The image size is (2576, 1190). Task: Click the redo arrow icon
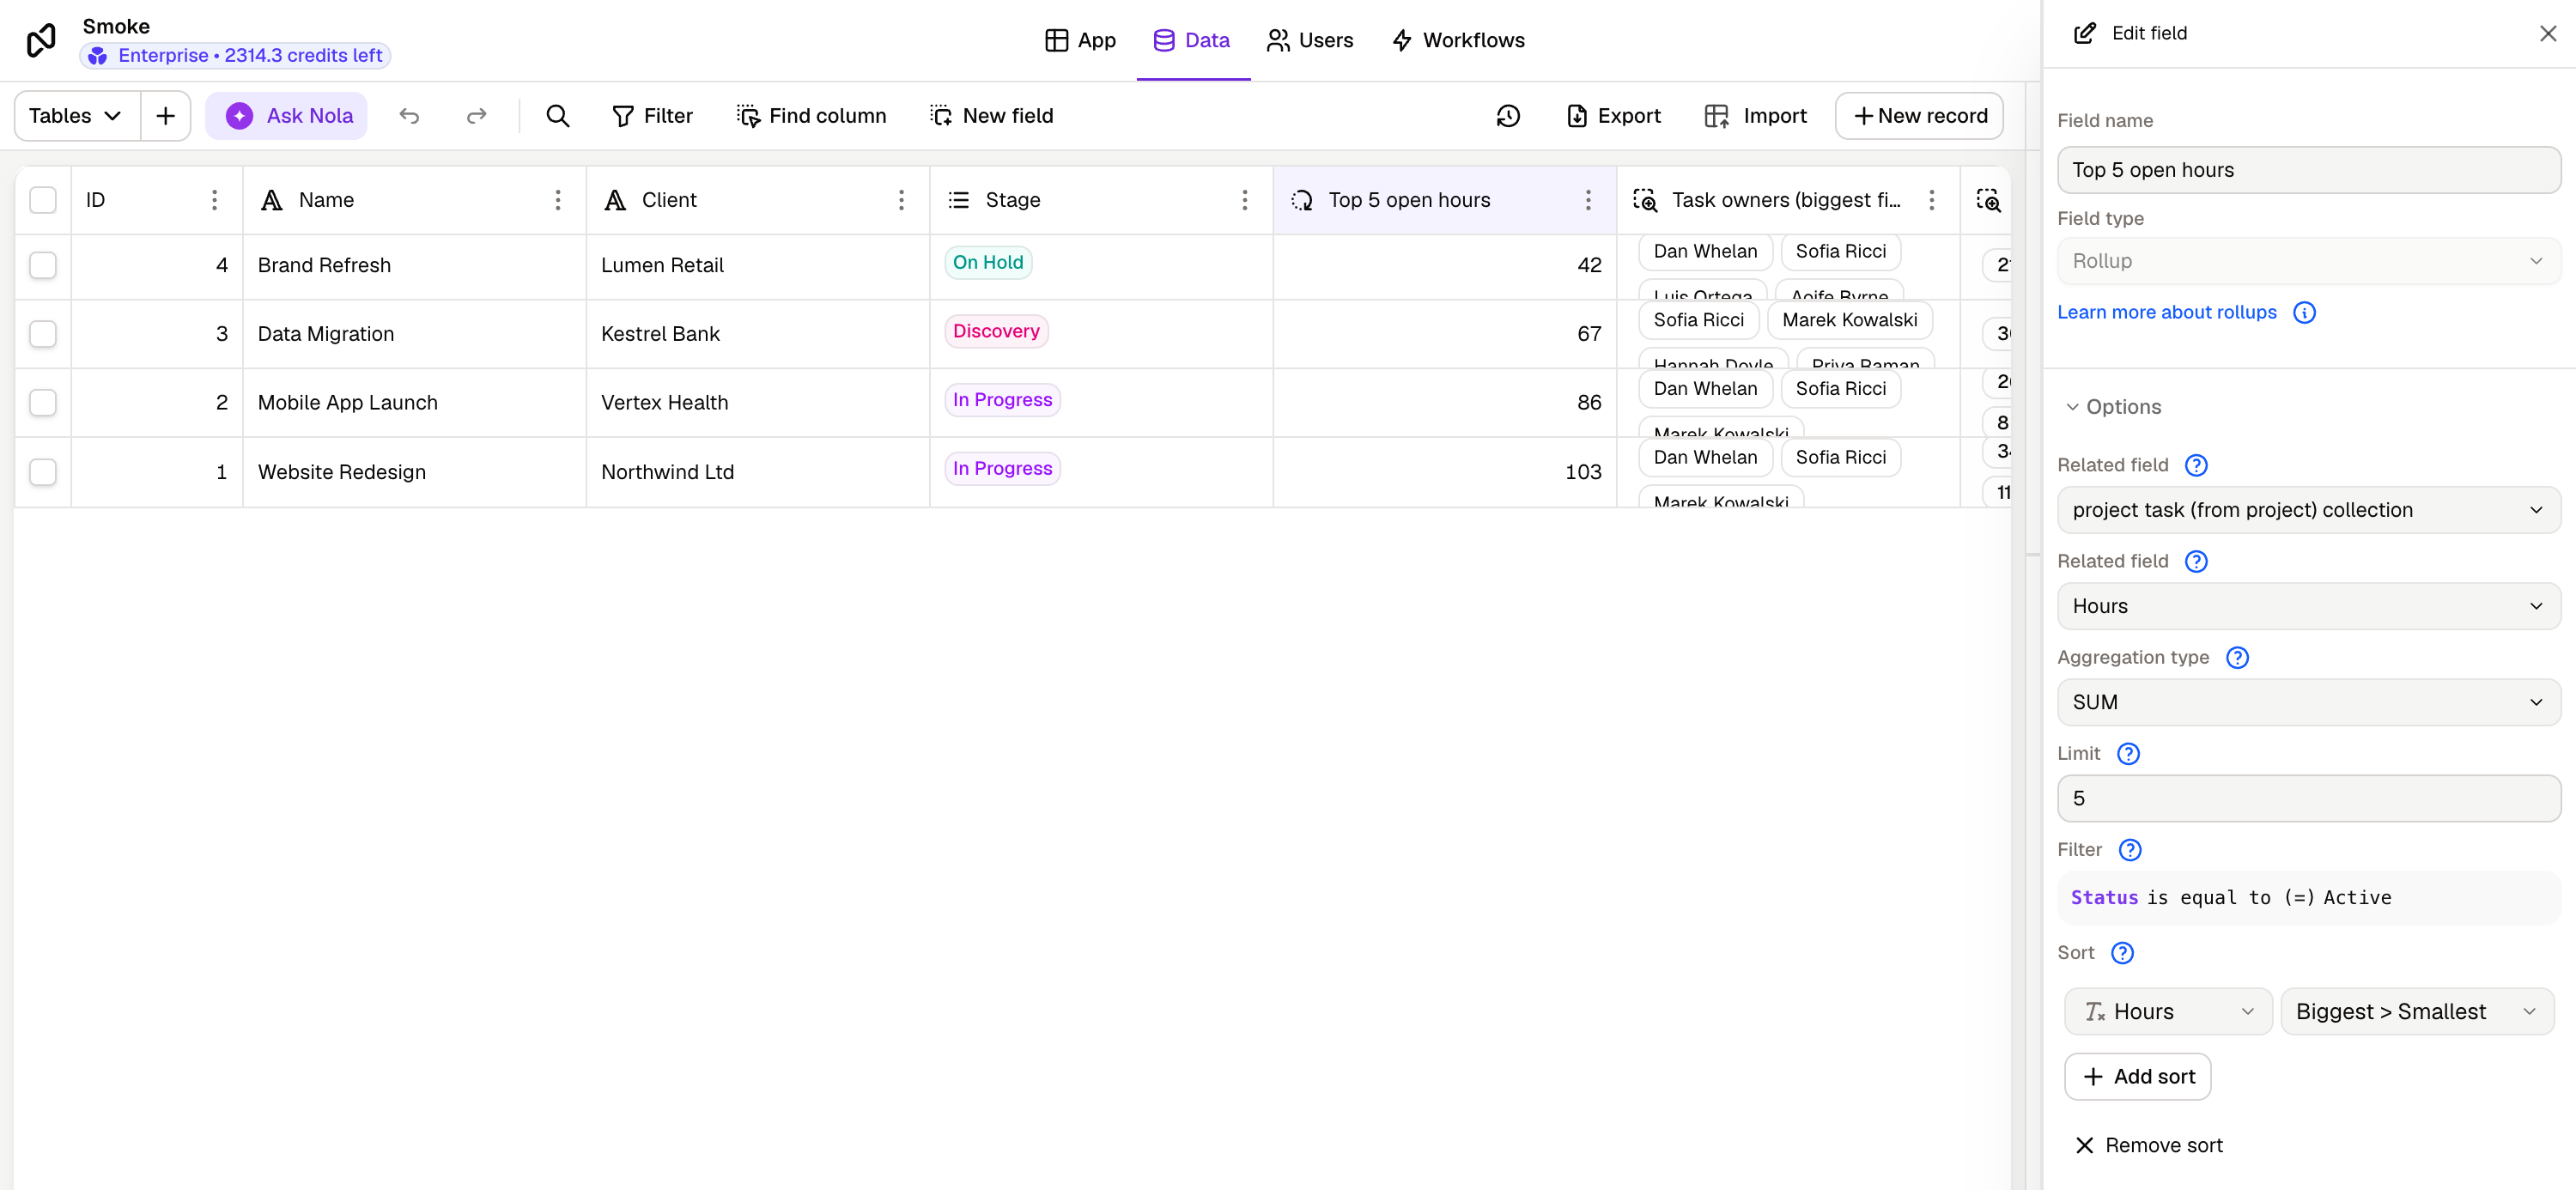click(477, 116)
